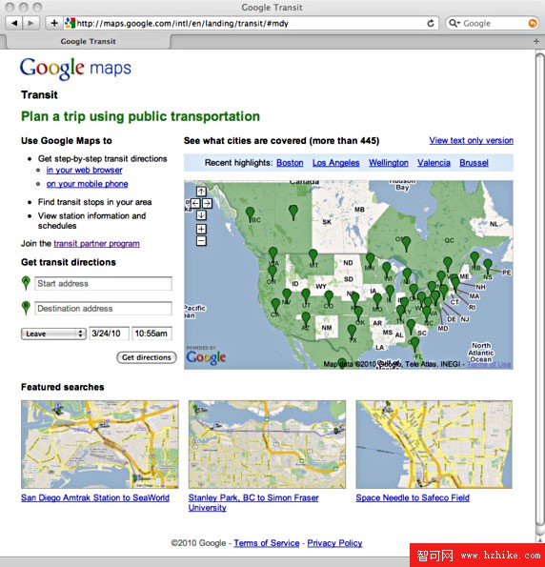Open the search magnifier menu in the Google search field
This screenshot has height=567, width=545.
coord(454,24)
